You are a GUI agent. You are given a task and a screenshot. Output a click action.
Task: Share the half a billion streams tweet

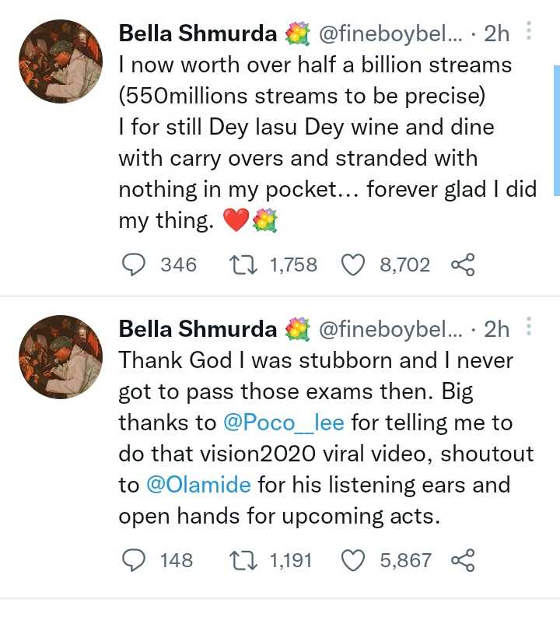pyautogui.click(x=462, y=265)
